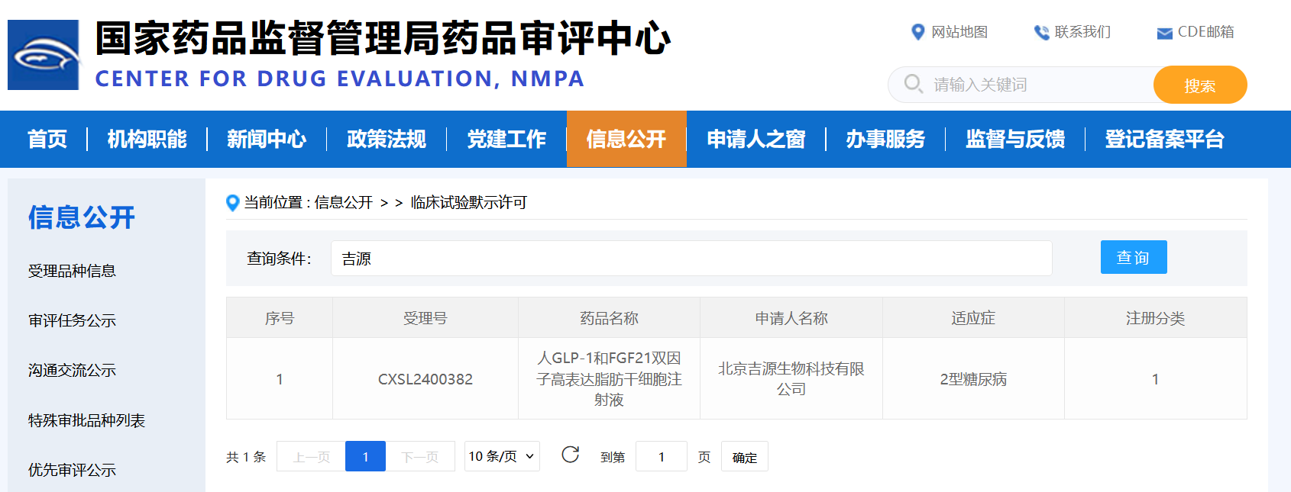This screenshot has width=1291, height=492.
Task: Click the CDE mailbox envelope icon
Action: (x=1165, y=33)
